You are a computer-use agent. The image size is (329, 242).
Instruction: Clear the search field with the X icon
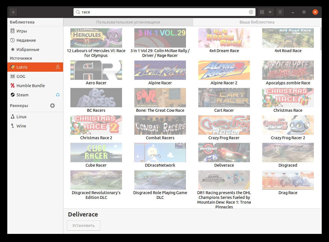(251, 12)
